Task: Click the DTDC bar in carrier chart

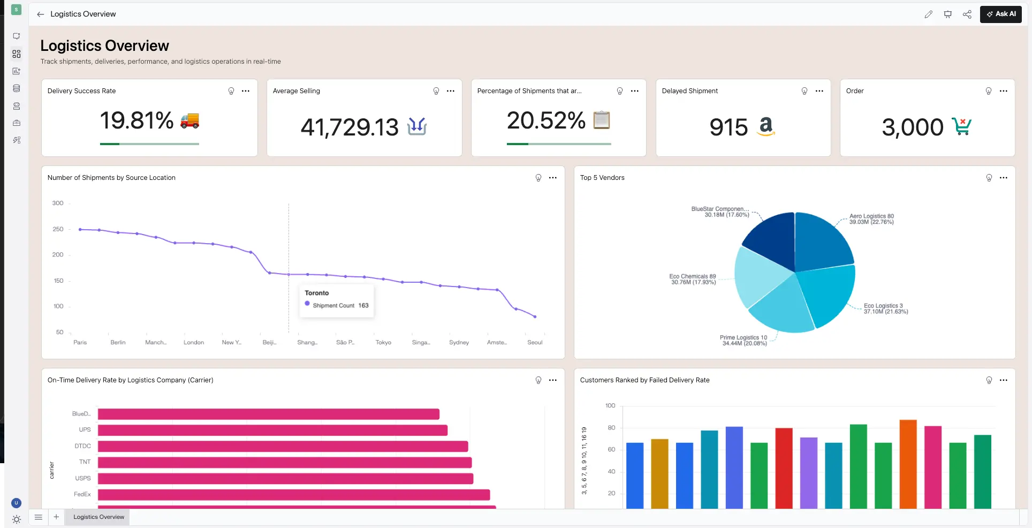Action: [283, 446]
